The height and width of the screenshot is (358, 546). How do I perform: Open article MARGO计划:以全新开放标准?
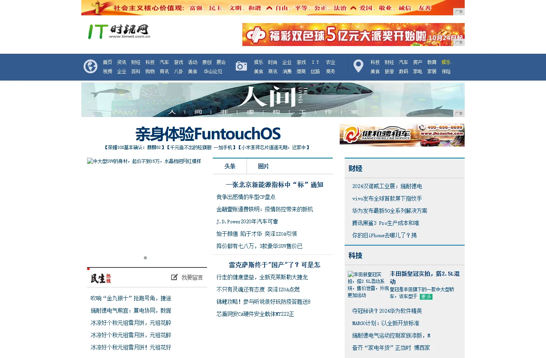(x=386, y=323)
